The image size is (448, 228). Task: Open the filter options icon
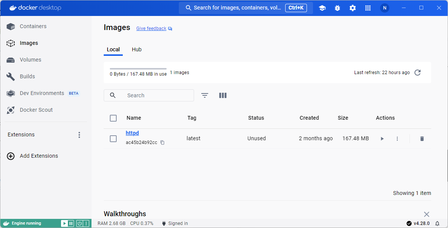[x=205, y=95]
